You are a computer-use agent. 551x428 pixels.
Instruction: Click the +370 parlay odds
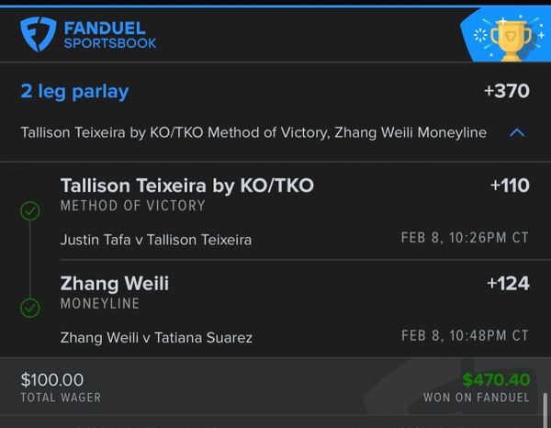(x=506, y=92)
